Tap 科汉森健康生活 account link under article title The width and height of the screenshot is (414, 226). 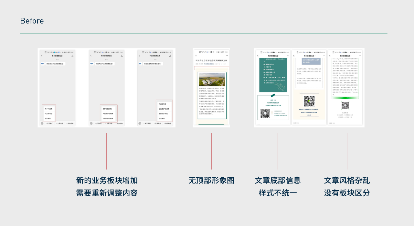pos(209,64)
